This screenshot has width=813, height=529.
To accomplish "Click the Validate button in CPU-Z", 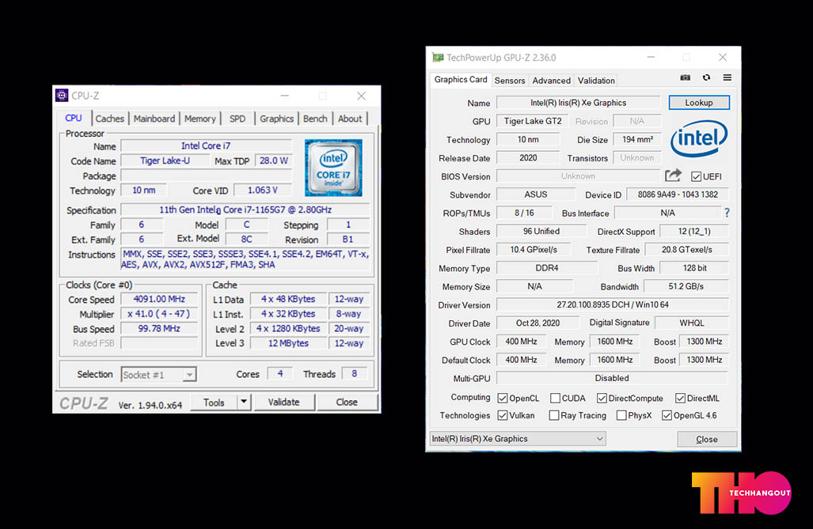I will tap(283, 402).
